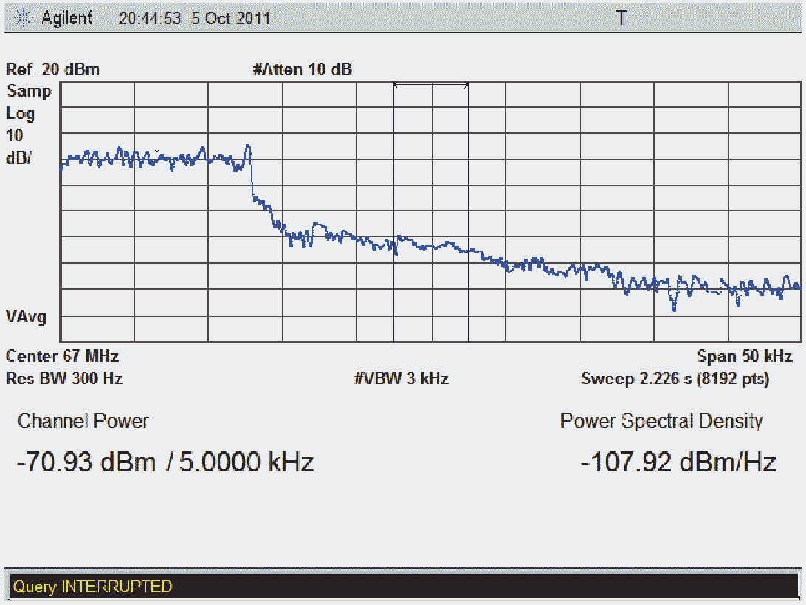
Task: Click the date and time display
Action: (x=194, y=18)
